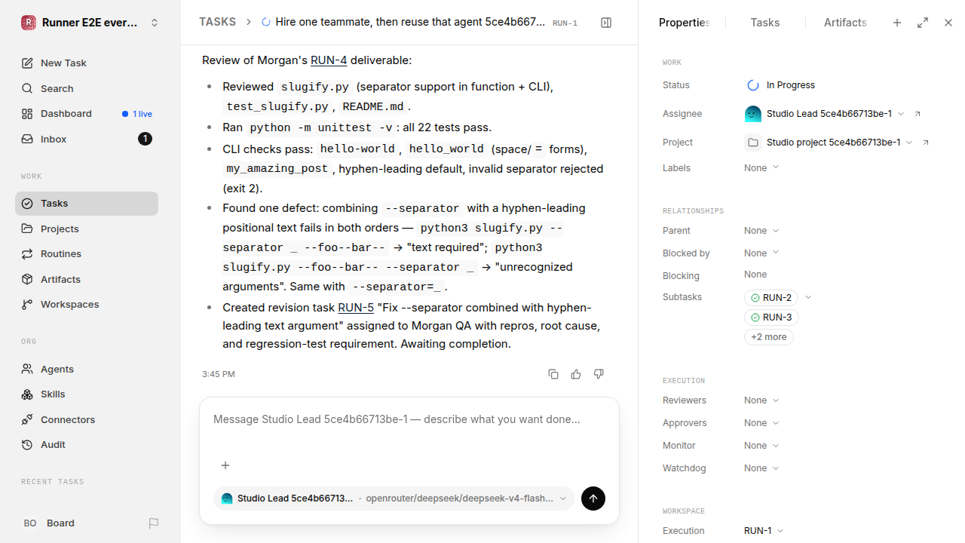Open the Project link arrow
The image size is (965, 543).
coord(926,143)
